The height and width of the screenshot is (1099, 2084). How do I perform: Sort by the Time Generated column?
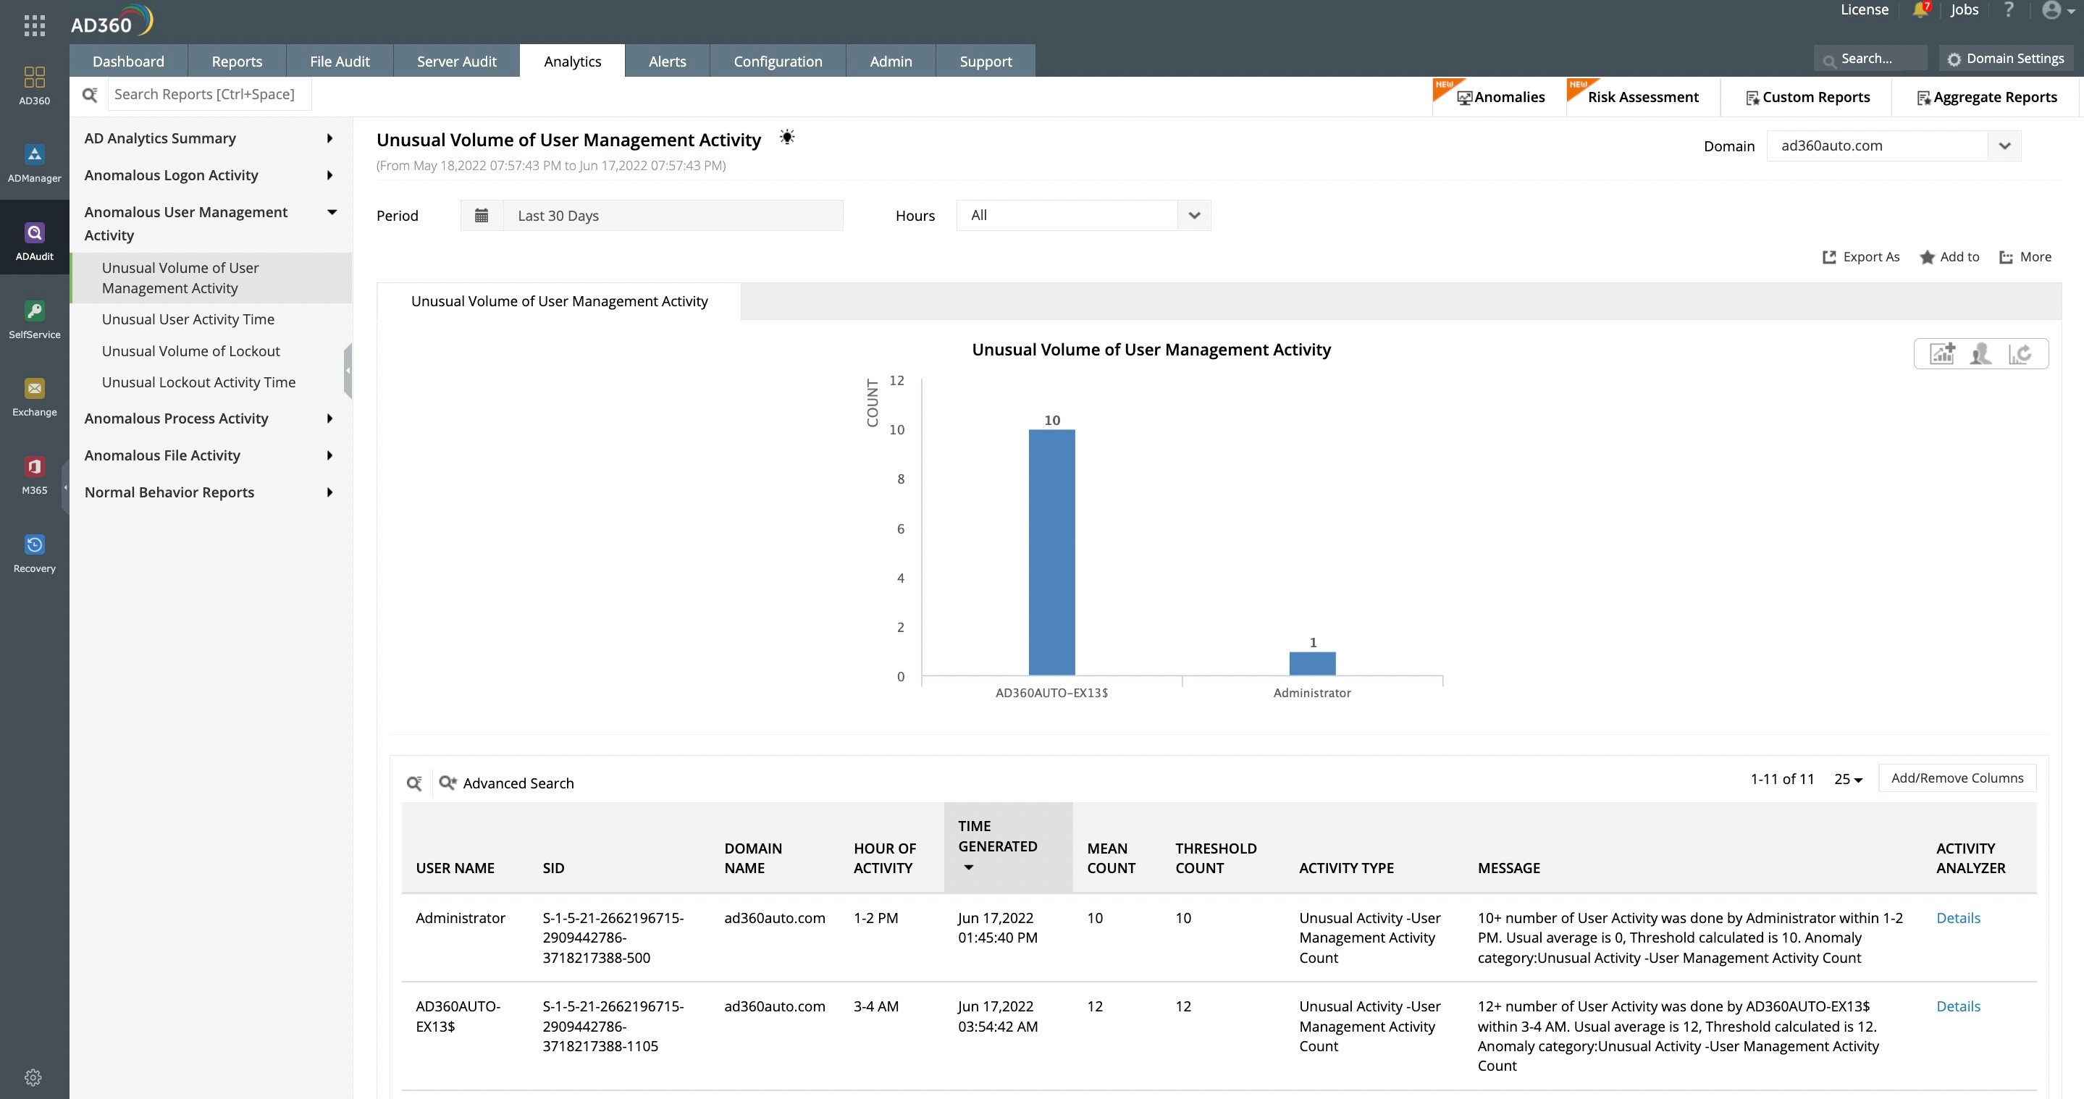coord(998,846)
